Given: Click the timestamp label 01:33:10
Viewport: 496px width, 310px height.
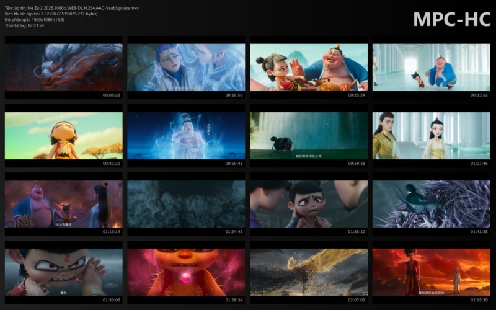Looking at the screenshot, I should click(x=356, y=231).
